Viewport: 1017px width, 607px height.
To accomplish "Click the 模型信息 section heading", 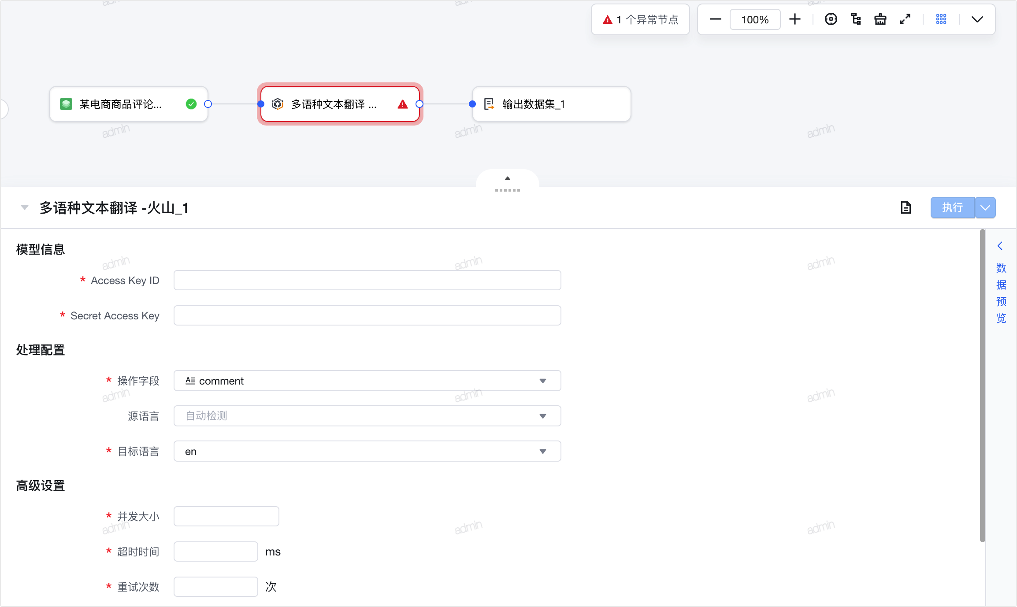I will pos(41,249).
